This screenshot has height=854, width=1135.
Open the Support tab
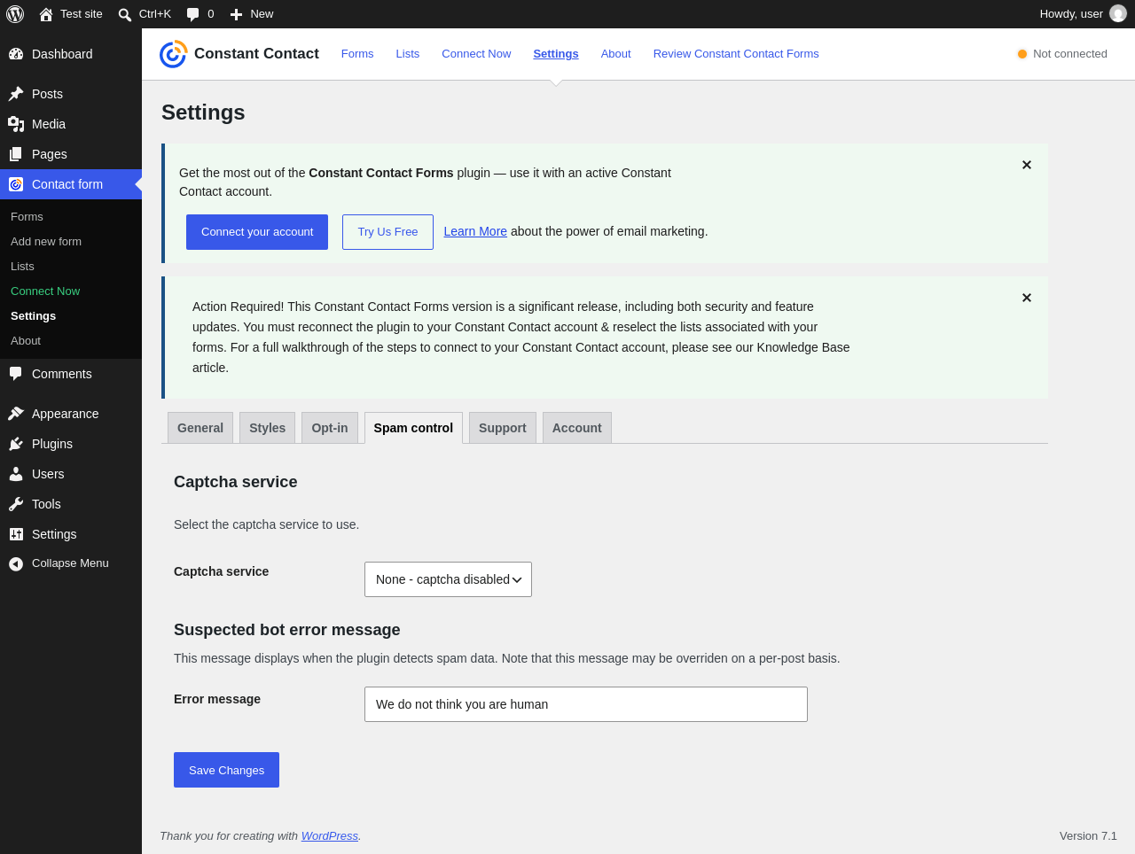coord(503,428)
